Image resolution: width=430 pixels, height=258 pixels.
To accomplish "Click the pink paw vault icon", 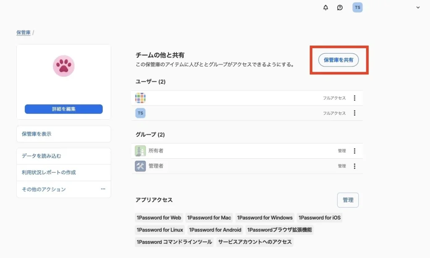I will [x=64, y=66].
